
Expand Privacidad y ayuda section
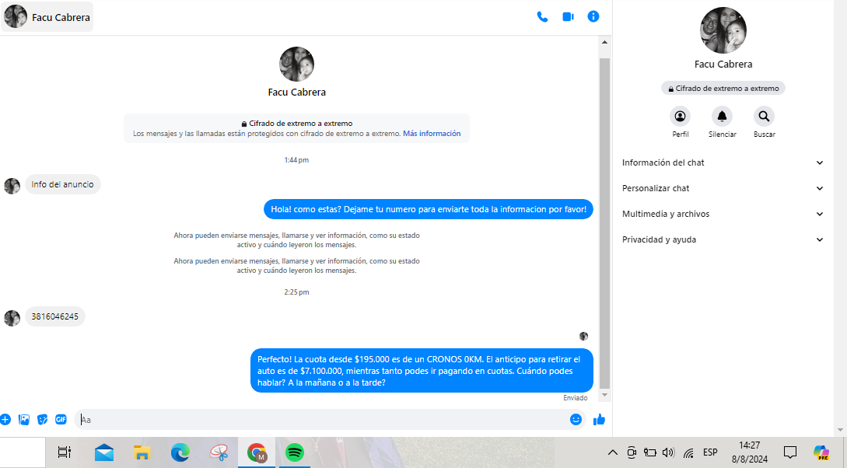[722, 239]
